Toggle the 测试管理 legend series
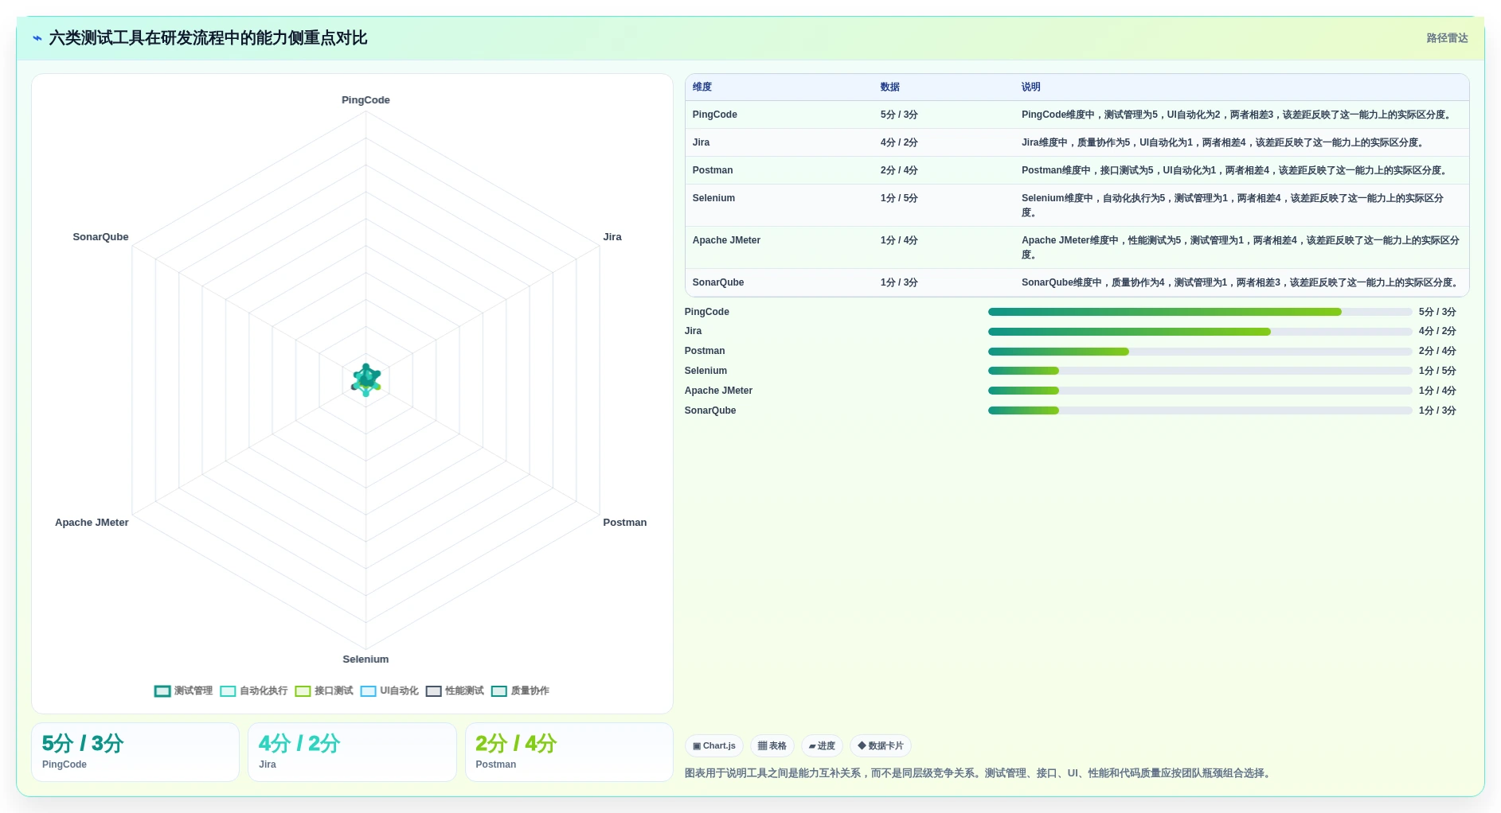The width and height of the screenshot is (1501, 813). tap(183, 690)
